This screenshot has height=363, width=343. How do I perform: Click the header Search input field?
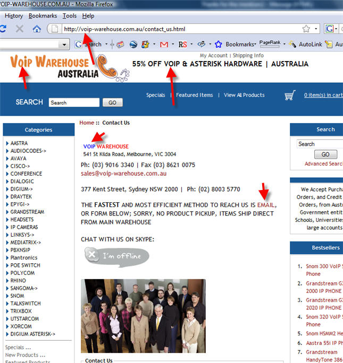pos(73,102)
